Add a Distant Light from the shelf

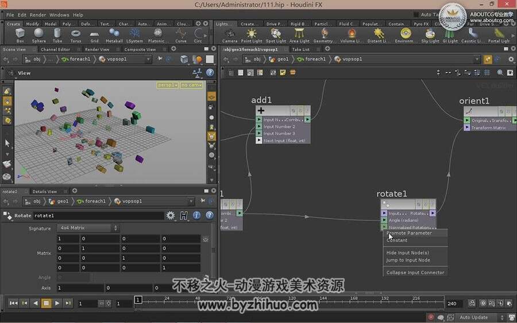pyautogui.click(x=379, y=36)
